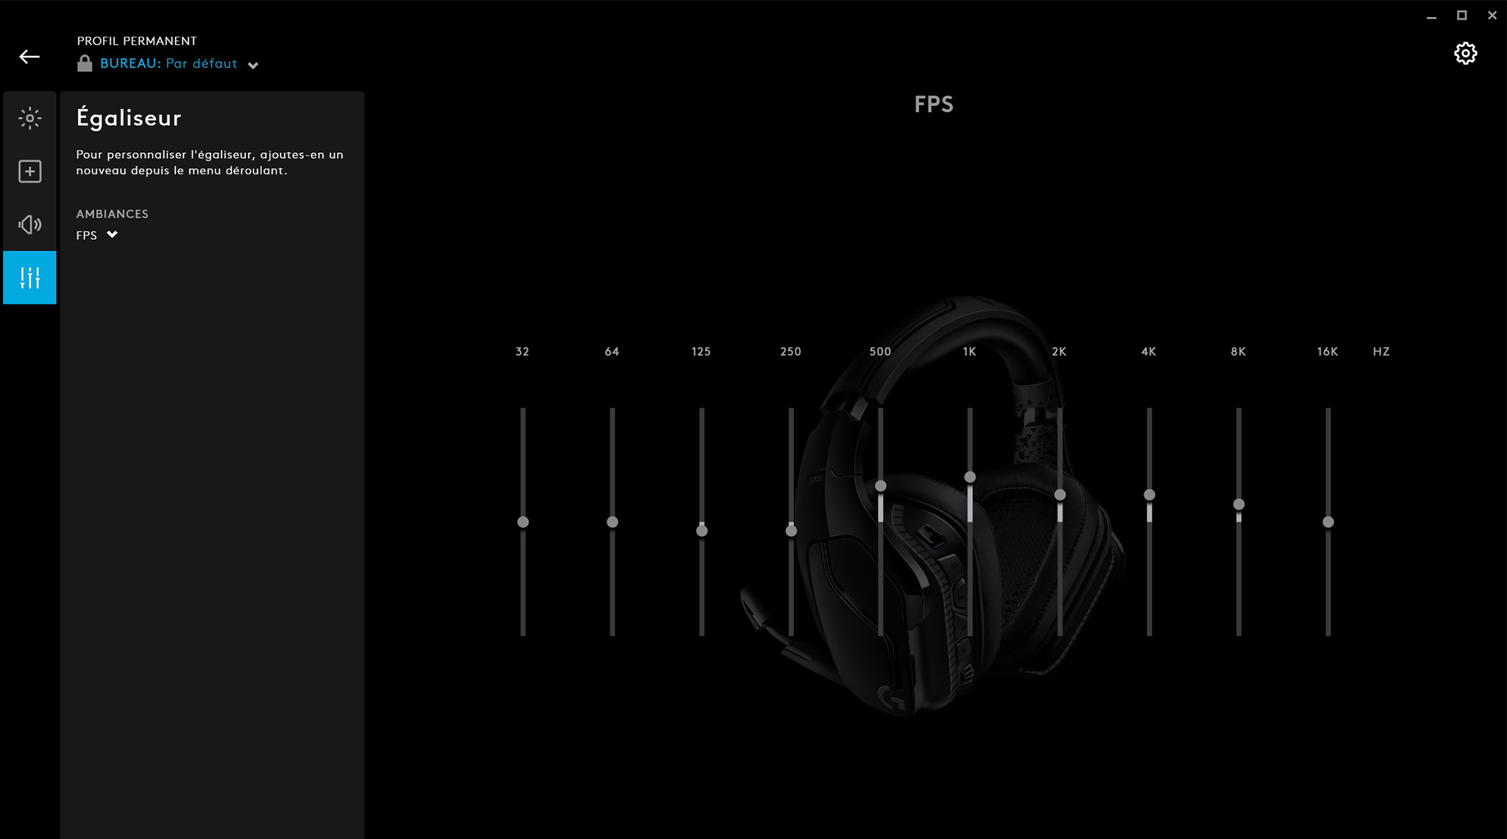Click the AMBIANCES section label
Viewport: 1507px width, 839px height.
(x=113, y=214)
